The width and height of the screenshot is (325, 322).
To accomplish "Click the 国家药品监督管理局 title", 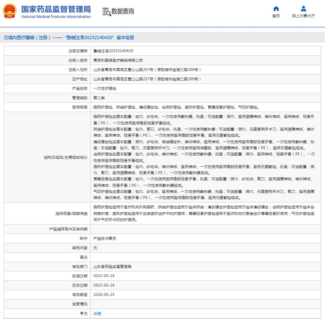I will [x=56, y=9].
